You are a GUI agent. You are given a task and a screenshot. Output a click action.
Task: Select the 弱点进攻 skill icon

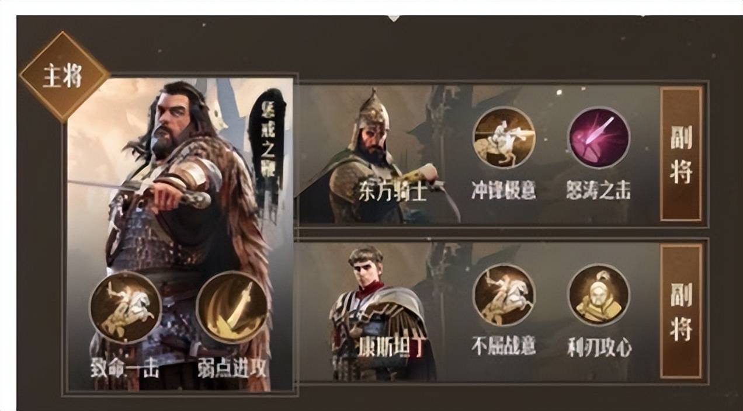(232, 307)
